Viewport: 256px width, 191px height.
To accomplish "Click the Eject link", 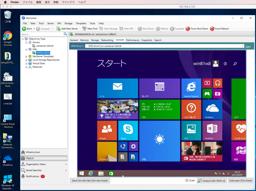I will tap(248, 46).
